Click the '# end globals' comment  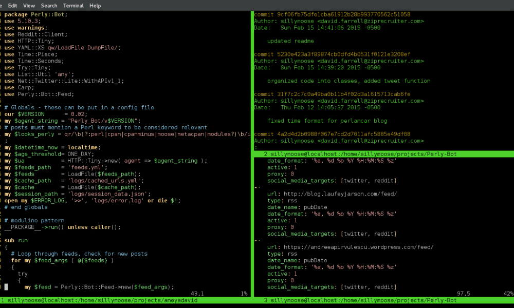click(26, 207)
